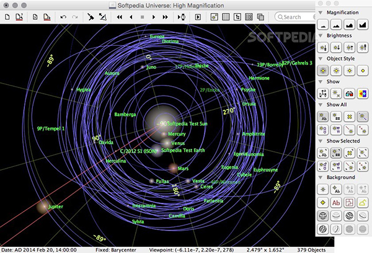Click the Search field in toolbar
The height and width of the screenshot is (253, 372).
click(x=294, y=17)
